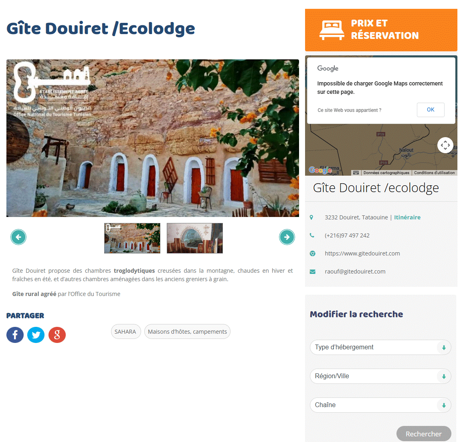The width and height of the screenshot is (465, 442).
Task: Open the Itinéraire link
Action: pyautogui.click(x=407, y=217)
